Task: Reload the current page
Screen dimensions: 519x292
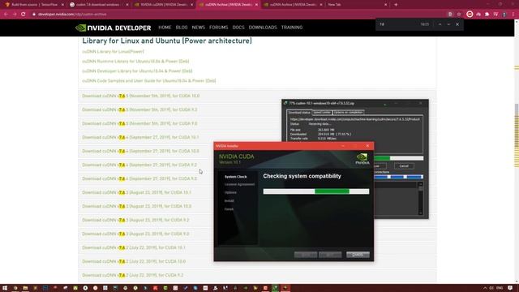Action: tap(24, 15)
